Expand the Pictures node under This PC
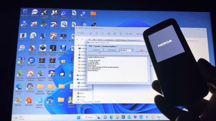Screen dimensions: 216x121 [76, 96]
